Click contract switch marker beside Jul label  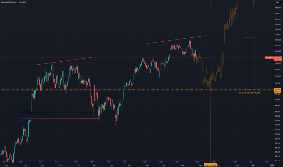161,162
